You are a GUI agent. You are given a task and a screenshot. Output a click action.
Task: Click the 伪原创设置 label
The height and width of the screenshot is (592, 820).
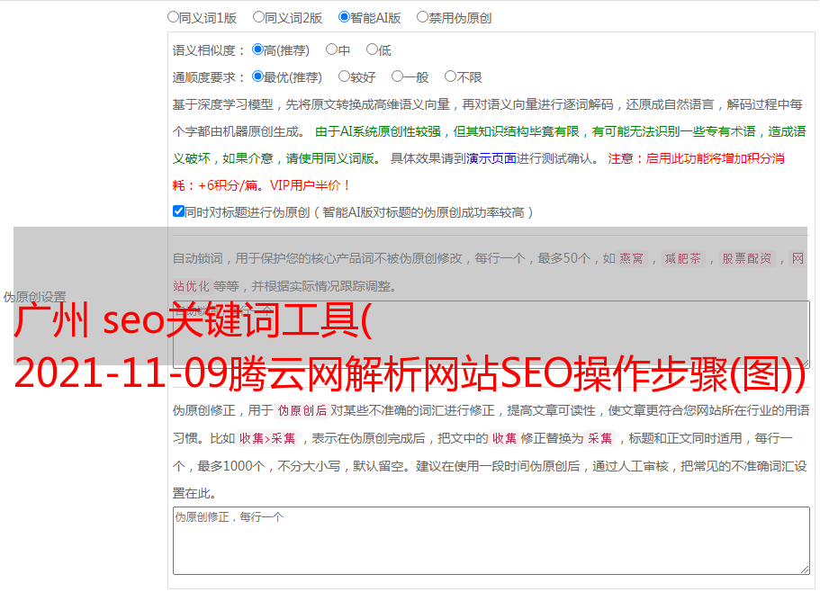pyautogui.click(x=34, y=297)
